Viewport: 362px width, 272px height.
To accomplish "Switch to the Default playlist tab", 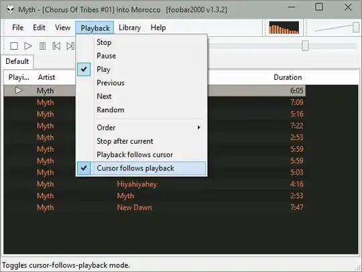I will [17, 61].
